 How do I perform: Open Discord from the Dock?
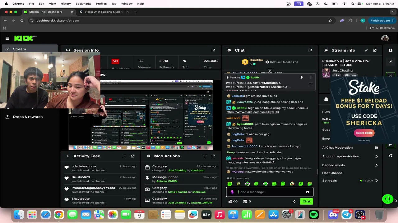pyautogui.click(x=332, y=215)
